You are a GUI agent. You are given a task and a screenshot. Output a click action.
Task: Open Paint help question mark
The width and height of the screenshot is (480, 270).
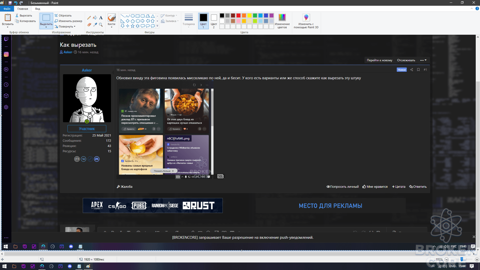[477, 8]
